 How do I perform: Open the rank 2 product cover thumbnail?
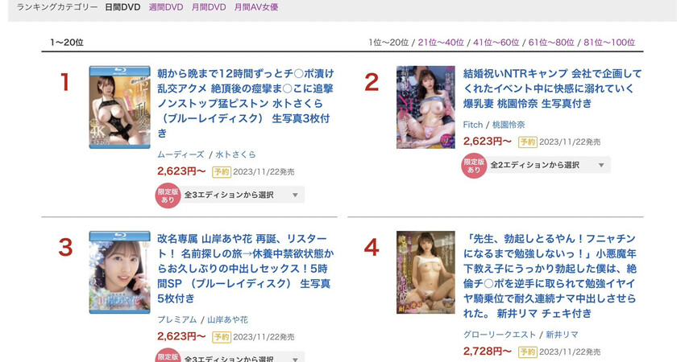[426, 107]
